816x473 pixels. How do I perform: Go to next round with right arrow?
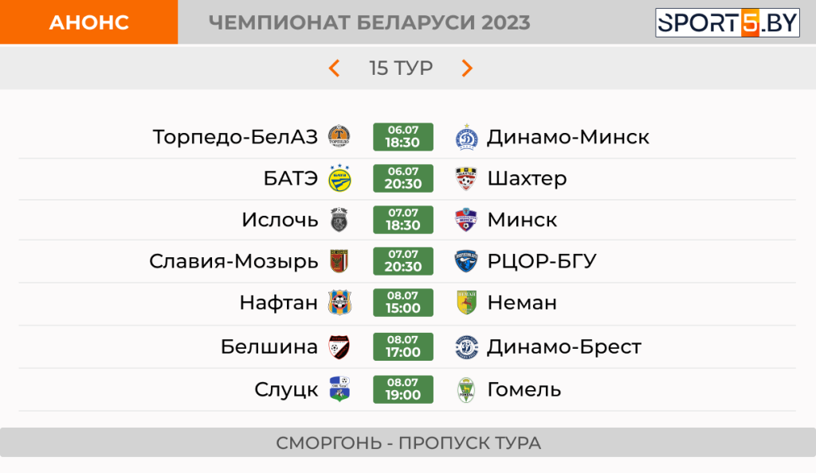(467, 68)
